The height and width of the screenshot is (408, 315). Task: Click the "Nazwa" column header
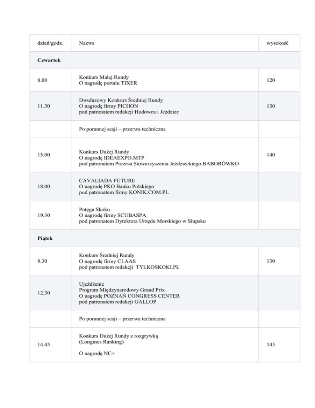(87, 43)
